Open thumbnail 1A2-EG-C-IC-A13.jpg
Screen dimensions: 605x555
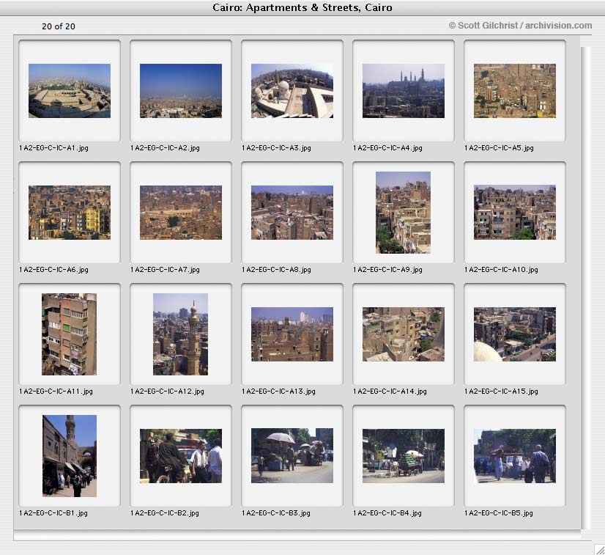tap(292, 334)
